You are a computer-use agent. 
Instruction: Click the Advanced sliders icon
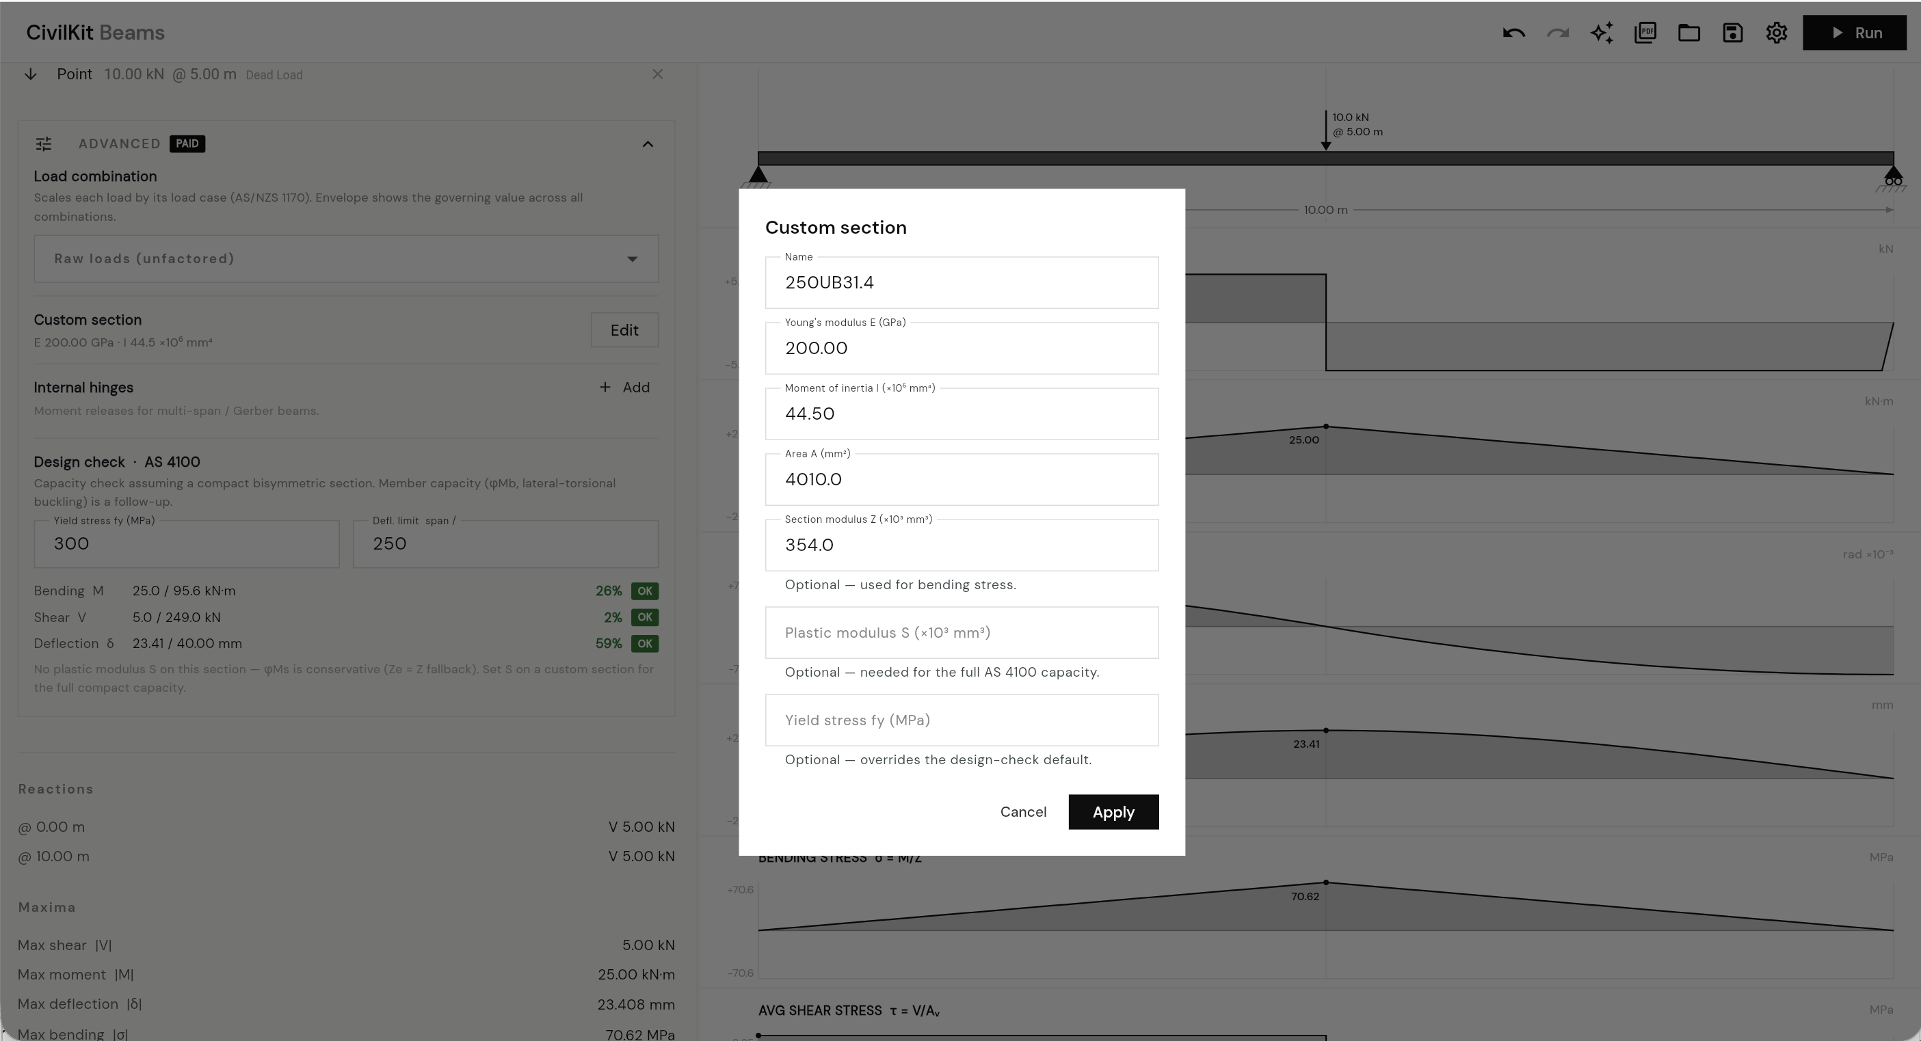click(44, 144)
